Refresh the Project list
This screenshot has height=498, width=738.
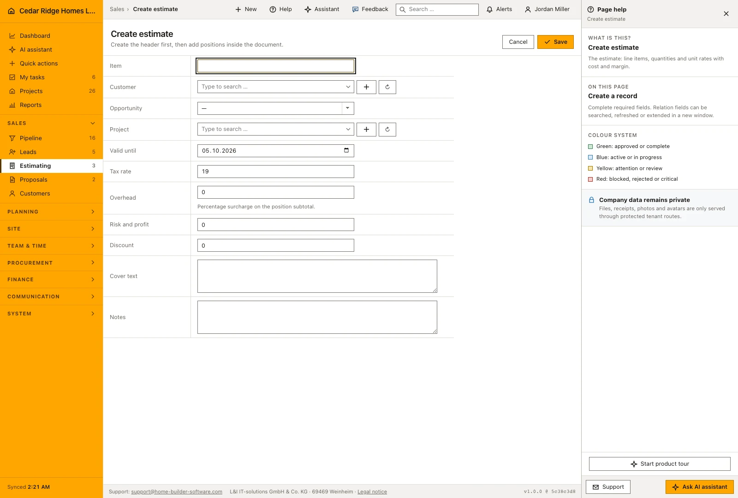(x=387, y=130)
